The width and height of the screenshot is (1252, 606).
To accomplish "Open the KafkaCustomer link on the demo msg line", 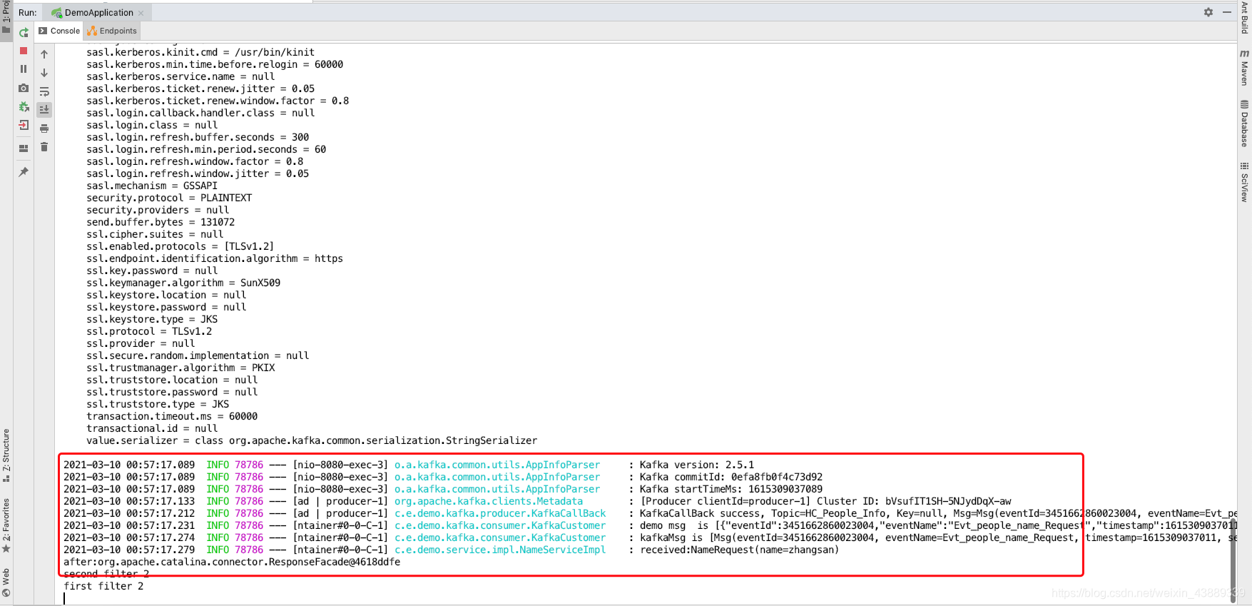I will pyautogui.click(x=500, y=525).
